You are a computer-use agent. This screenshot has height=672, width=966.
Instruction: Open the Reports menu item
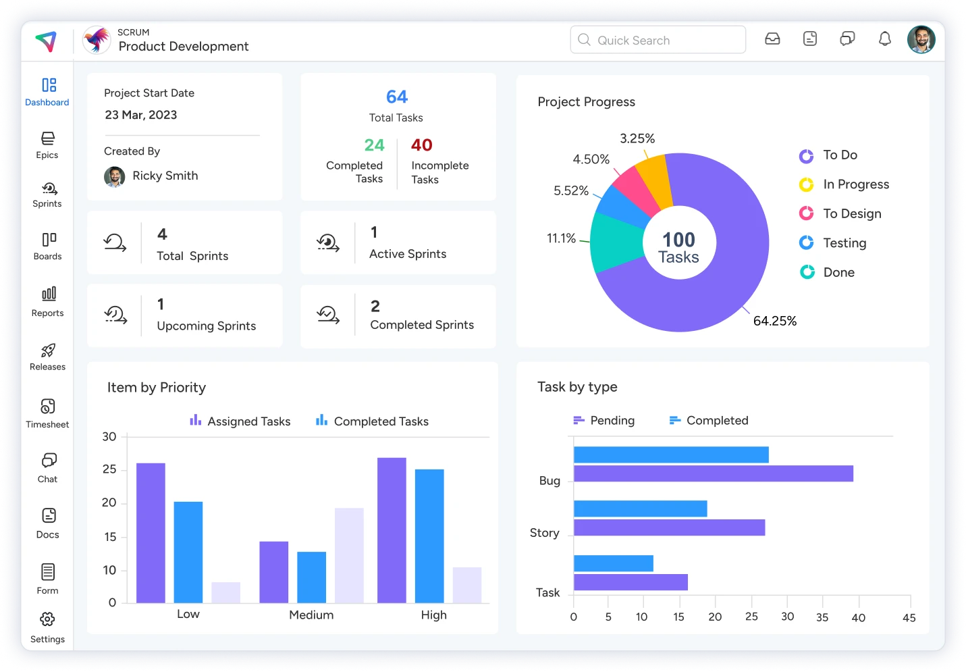tap(47, 301)
